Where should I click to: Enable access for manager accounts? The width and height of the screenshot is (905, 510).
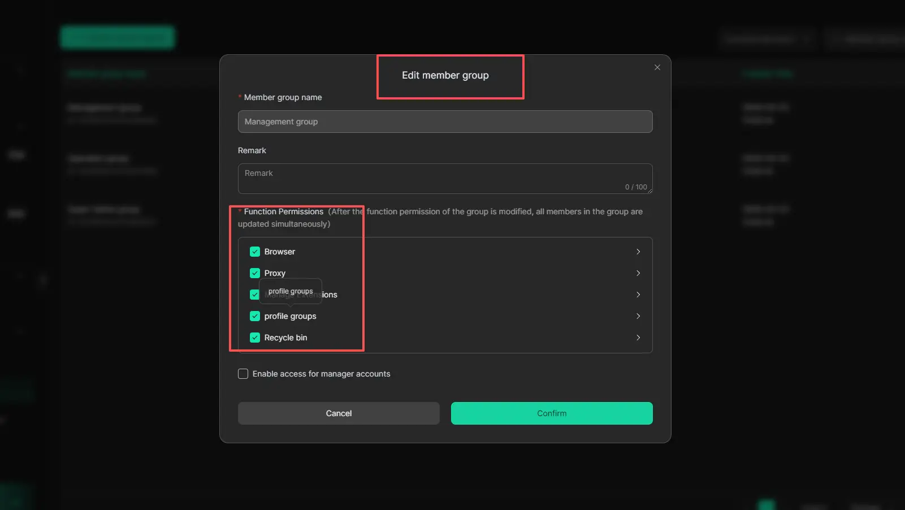(243, 374)
